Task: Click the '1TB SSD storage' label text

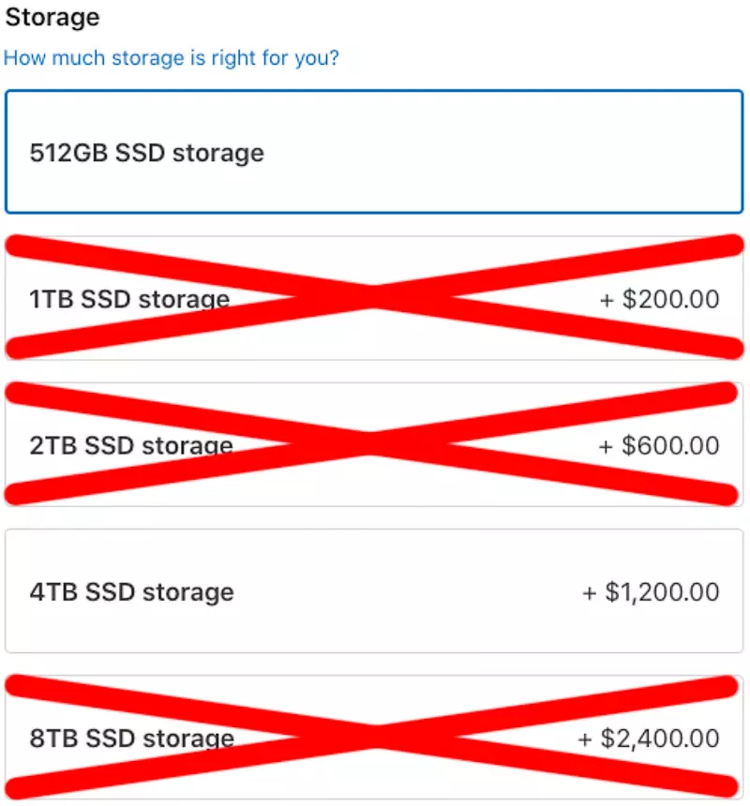Action: [129, 299]
